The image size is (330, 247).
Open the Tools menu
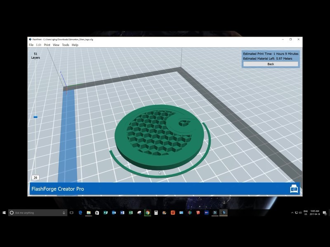tap(66, 45)
